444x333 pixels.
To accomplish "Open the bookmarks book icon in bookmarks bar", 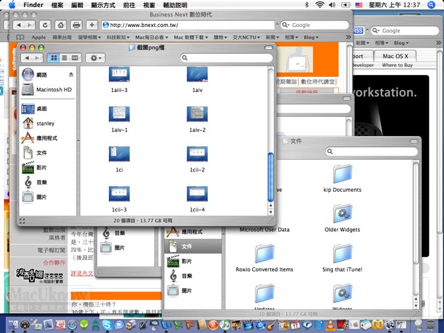I will 20,37.
